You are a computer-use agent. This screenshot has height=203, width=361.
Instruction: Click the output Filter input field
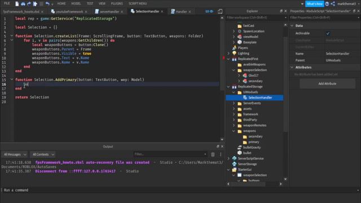click(x=170, y=154)
